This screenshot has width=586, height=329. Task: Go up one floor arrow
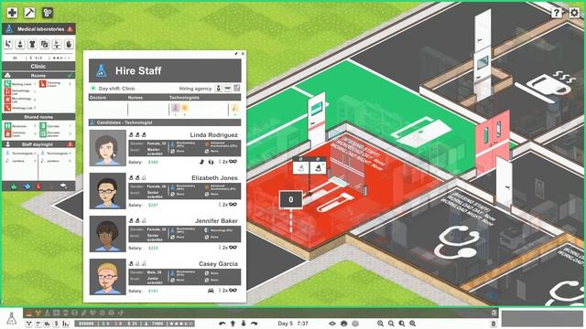point(233,324)
